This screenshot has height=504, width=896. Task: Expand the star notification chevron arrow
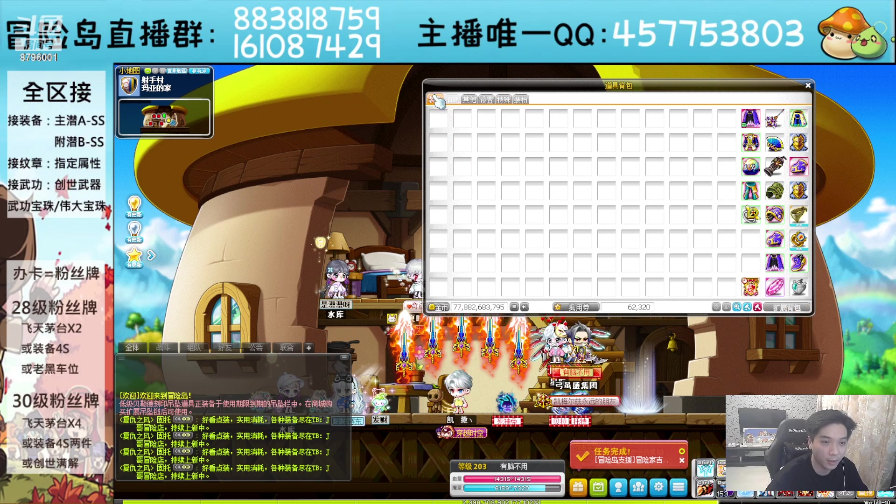click(x=151, y=255)
